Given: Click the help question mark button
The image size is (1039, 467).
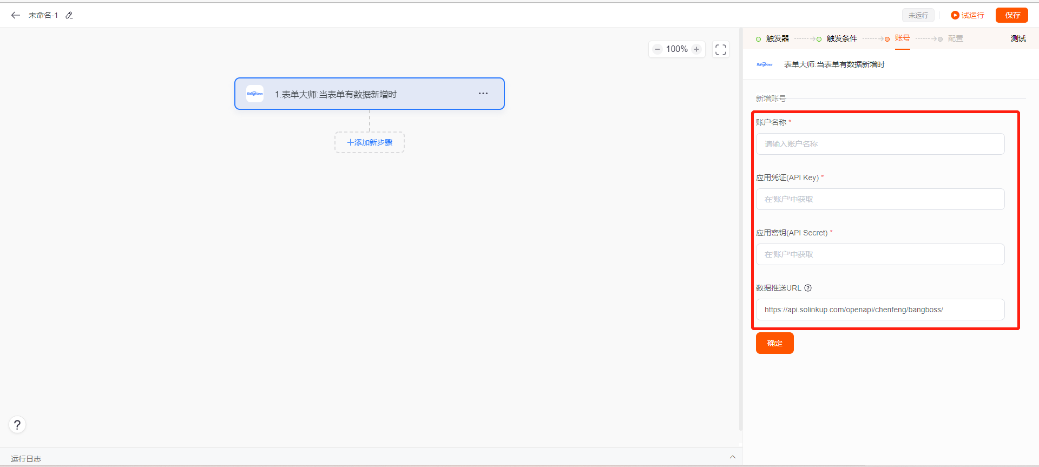Looking at the screenshot, I should [17, 425].
